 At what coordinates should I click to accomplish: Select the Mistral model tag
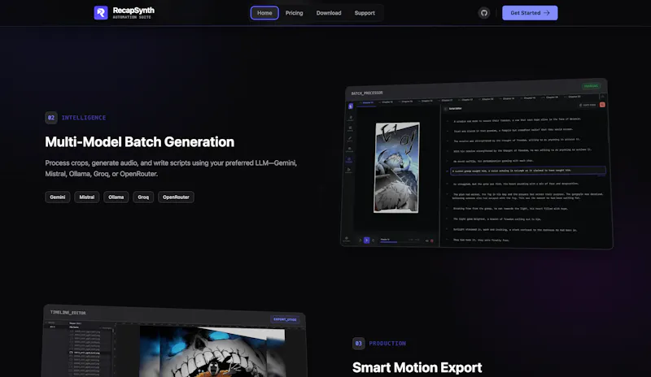[x=87, y=197]
